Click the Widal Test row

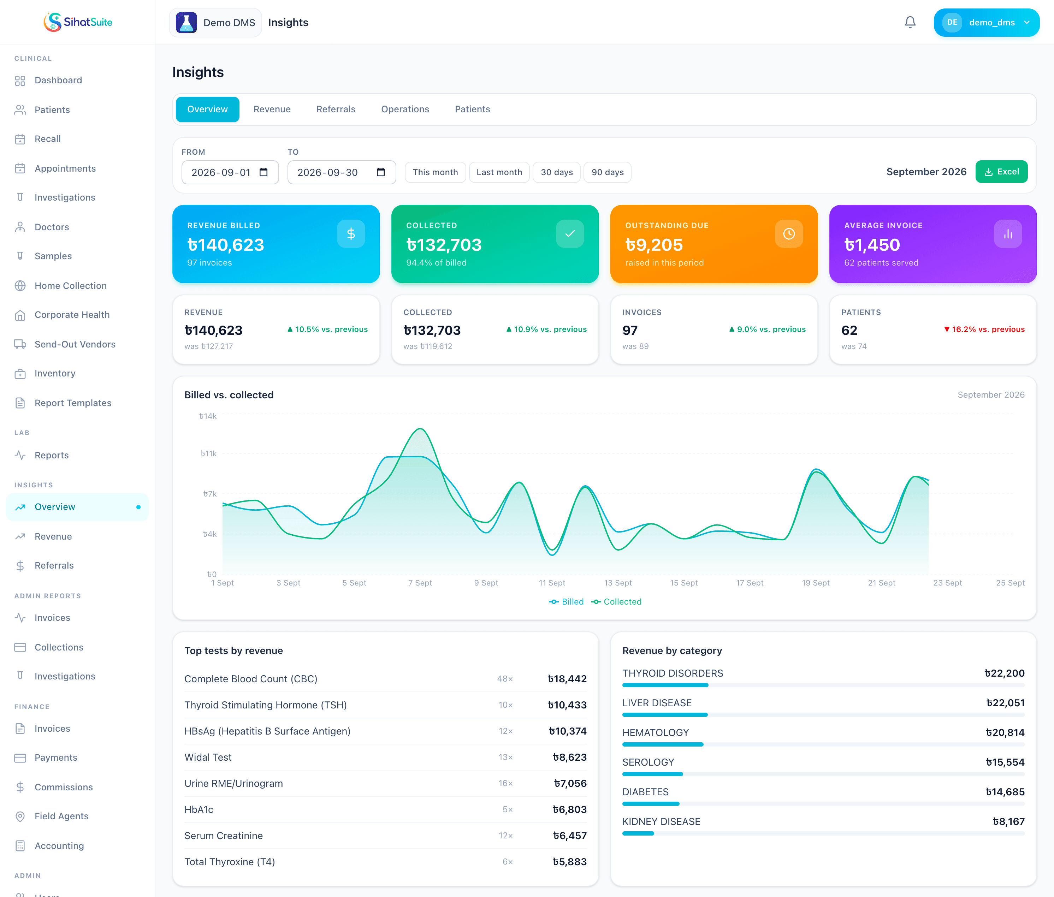click(x=385, y=757)
